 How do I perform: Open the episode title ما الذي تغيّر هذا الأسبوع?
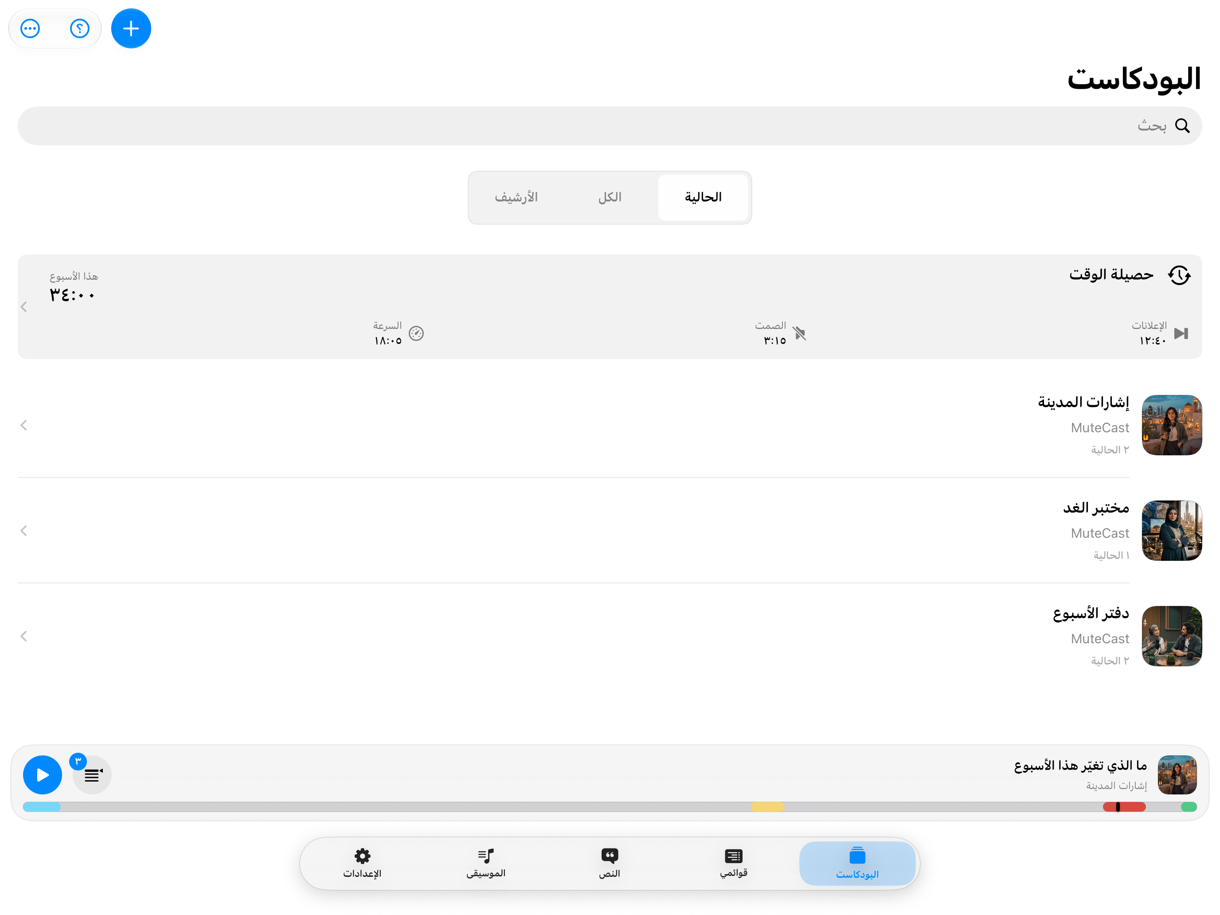tap(1080, 766)
